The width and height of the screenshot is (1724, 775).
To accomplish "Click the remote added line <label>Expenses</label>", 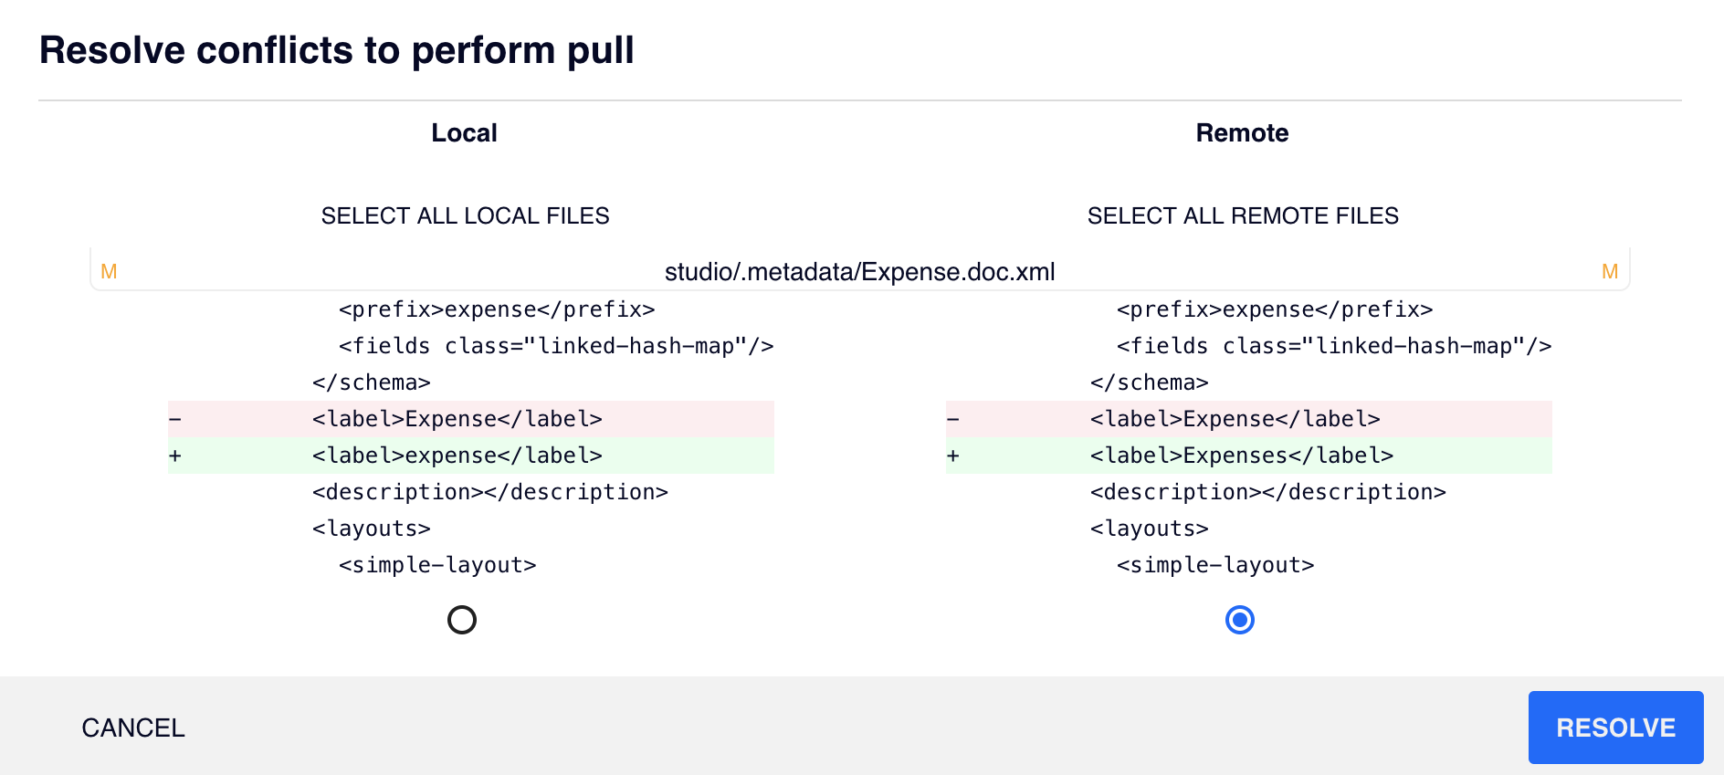I will point(1249,456).
